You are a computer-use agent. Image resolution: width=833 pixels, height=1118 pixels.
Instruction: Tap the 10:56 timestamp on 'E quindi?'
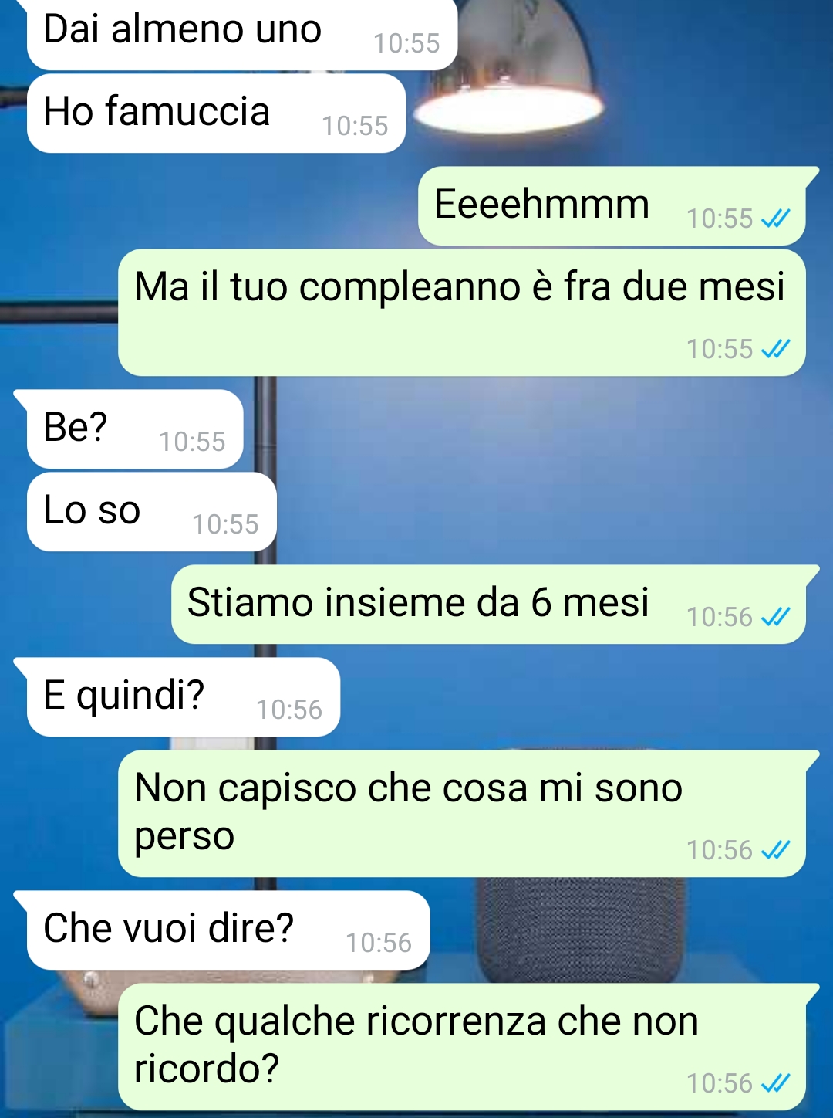(x=289, y=710)
